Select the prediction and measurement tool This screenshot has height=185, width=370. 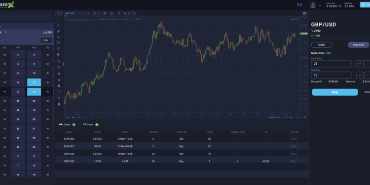[59, 49]
